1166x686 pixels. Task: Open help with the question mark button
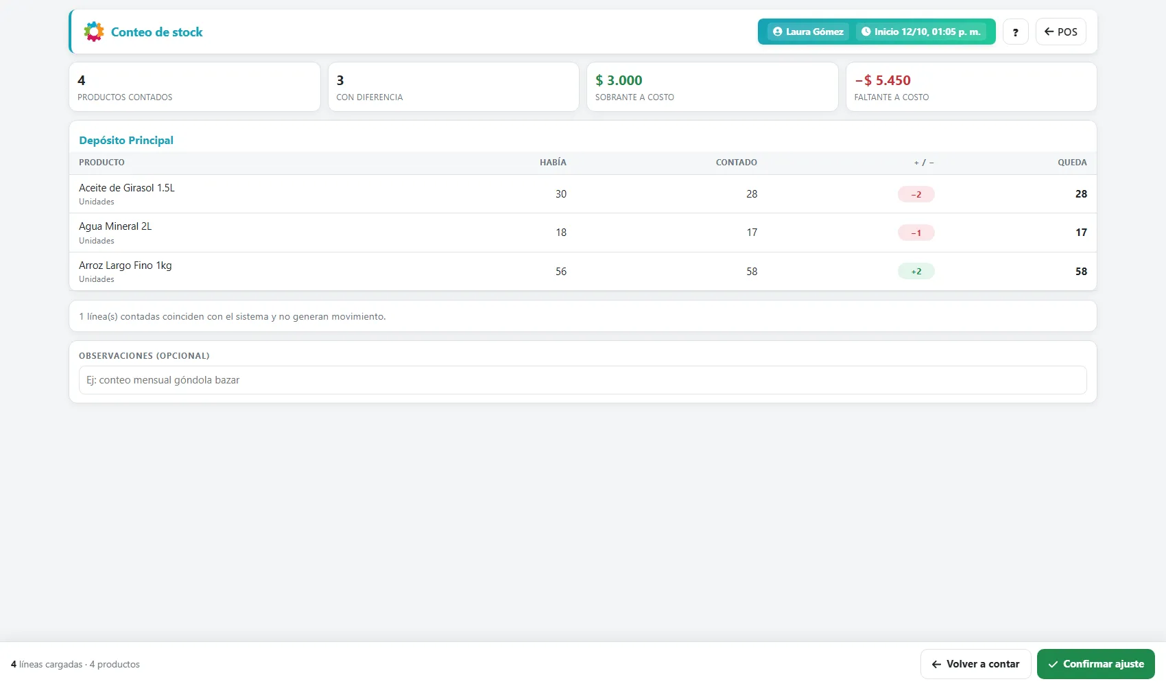pos(1015,32)
